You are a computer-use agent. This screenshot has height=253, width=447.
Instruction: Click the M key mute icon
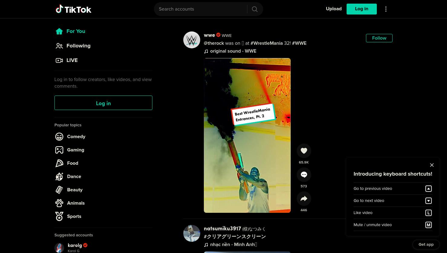(x=429, y=225)
